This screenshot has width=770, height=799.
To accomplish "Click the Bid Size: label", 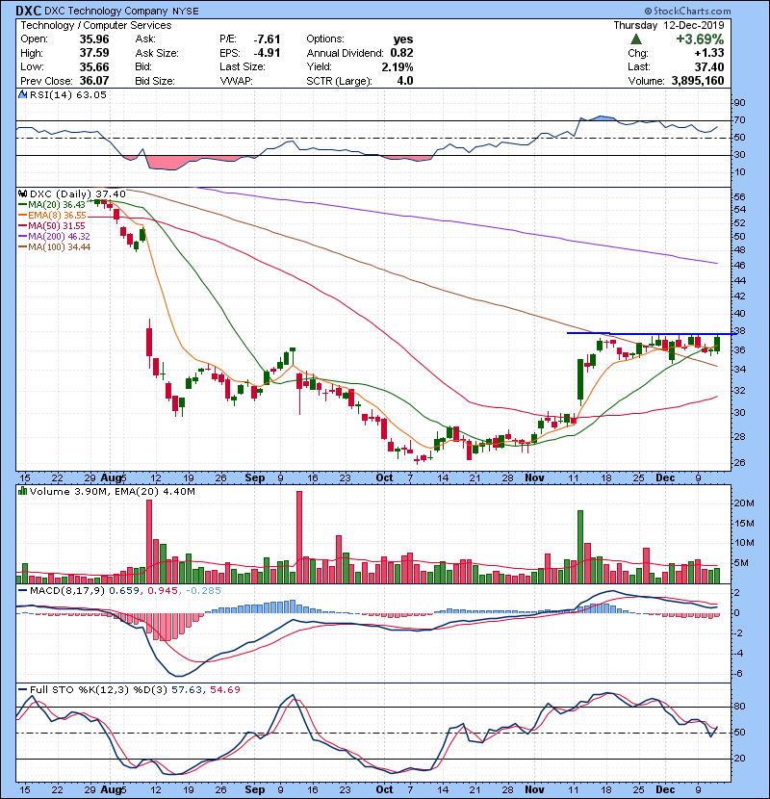I will (x=155, y=81).
